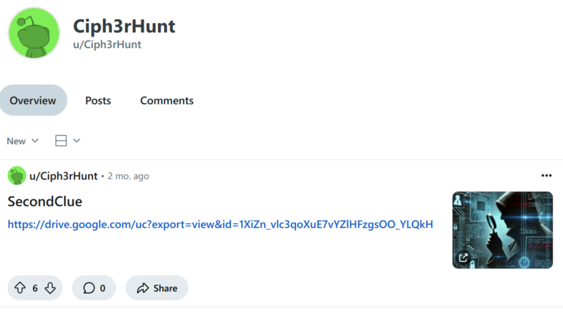
Task: Upvote the SecondClue post
Action: pos(20,288)
